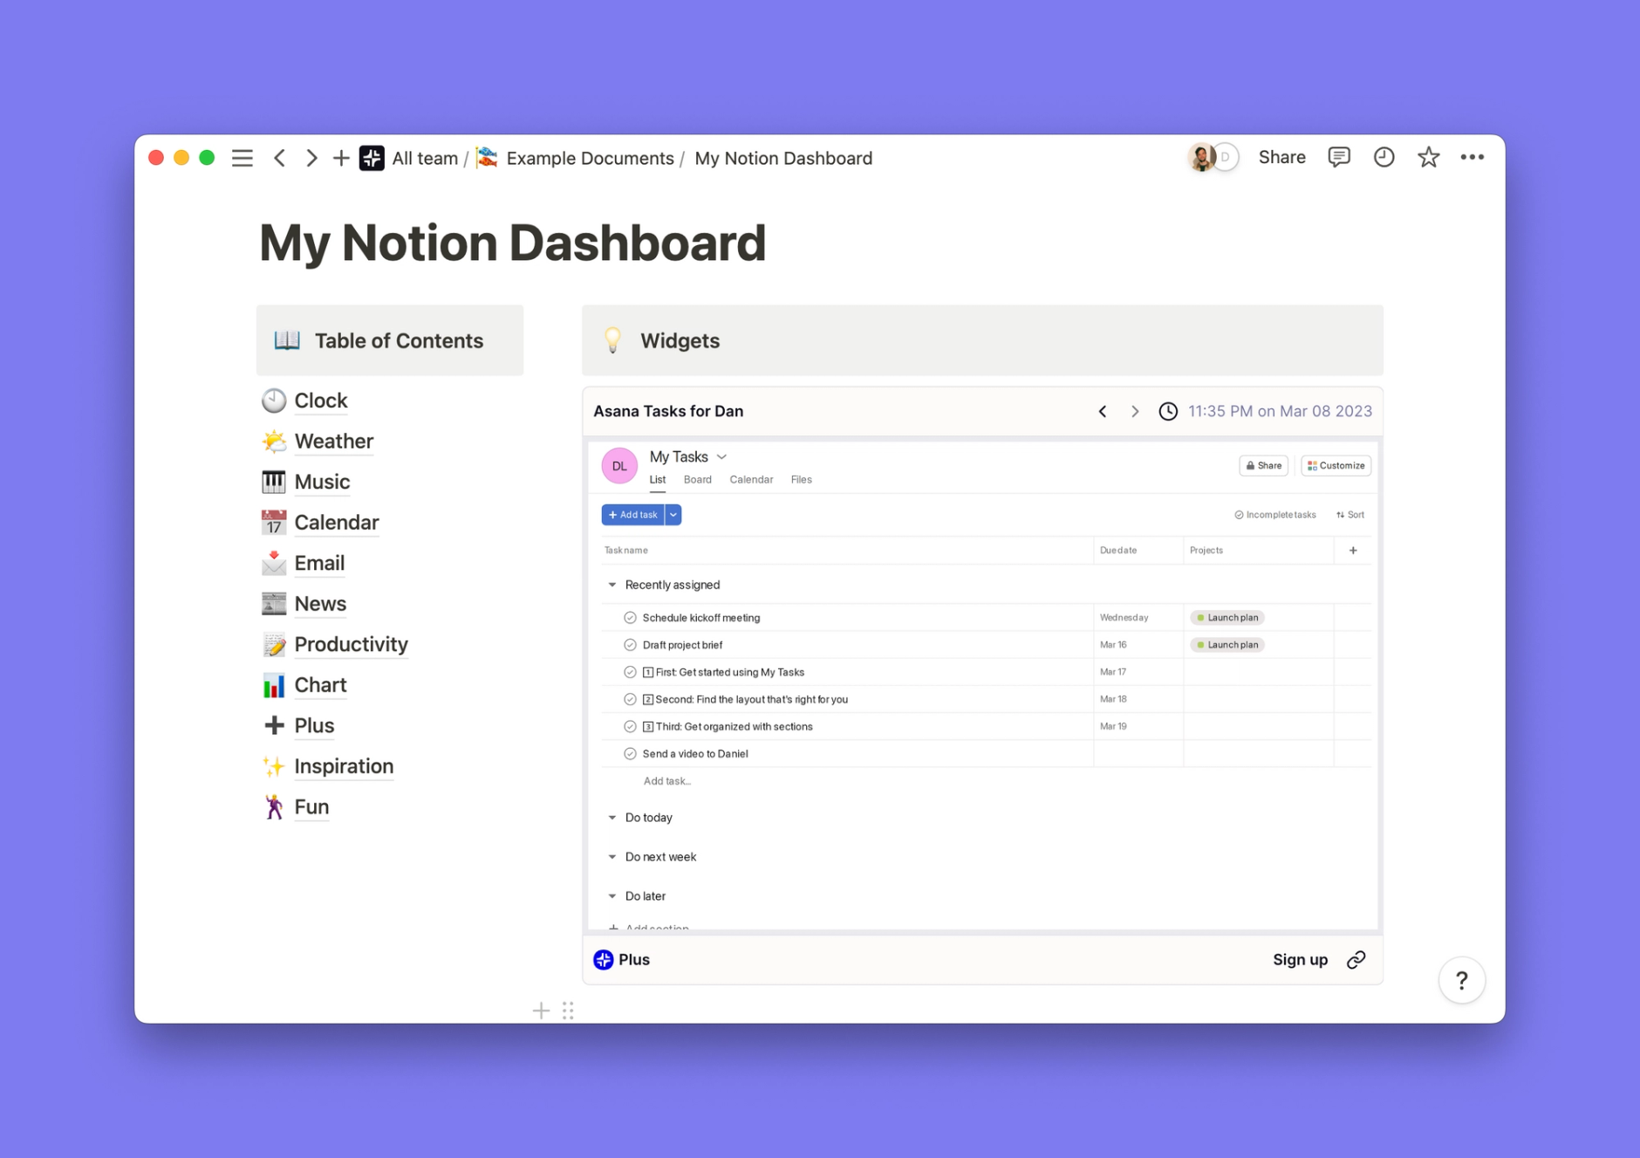Open comments panel icon
The image size is (1640, 1158).
coord(1338,157)
